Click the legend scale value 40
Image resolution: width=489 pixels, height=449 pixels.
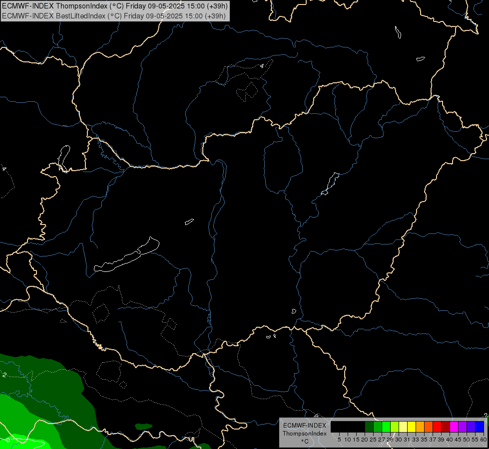pyautogui.click(x=450, y=440)
